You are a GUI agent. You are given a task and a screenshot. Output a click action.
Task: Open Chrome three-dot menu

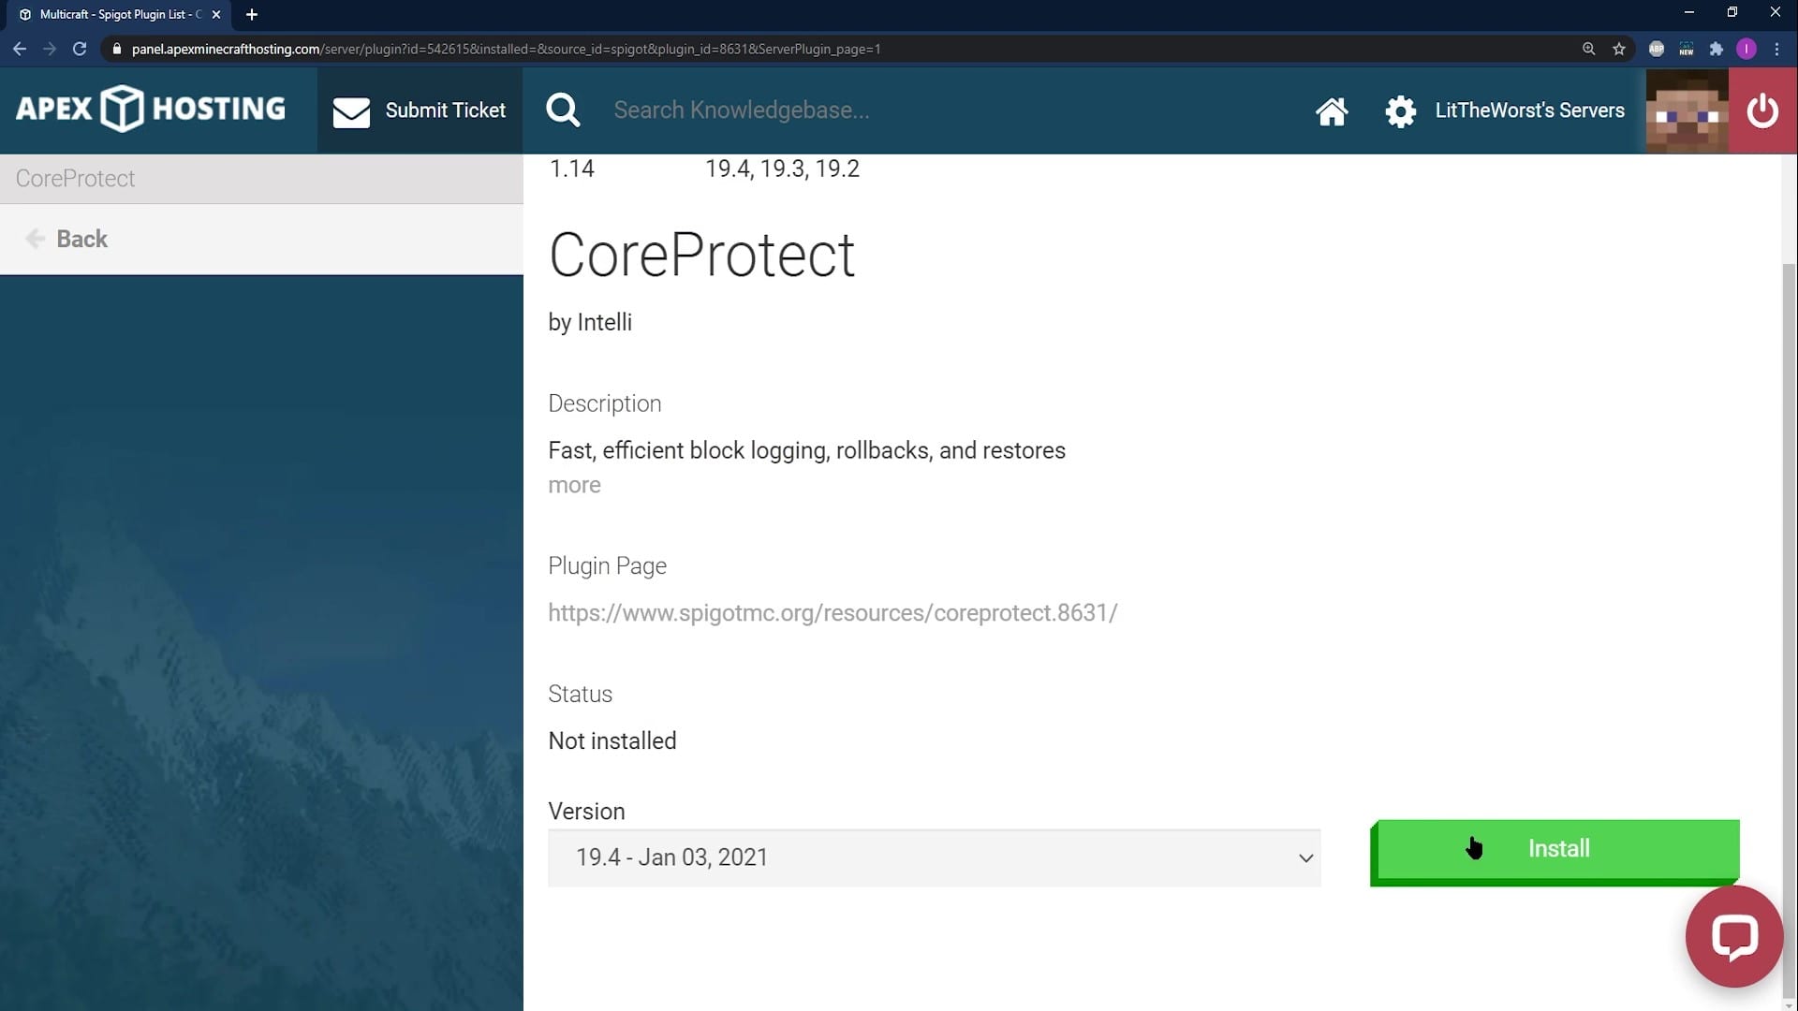click(1776, 49)
